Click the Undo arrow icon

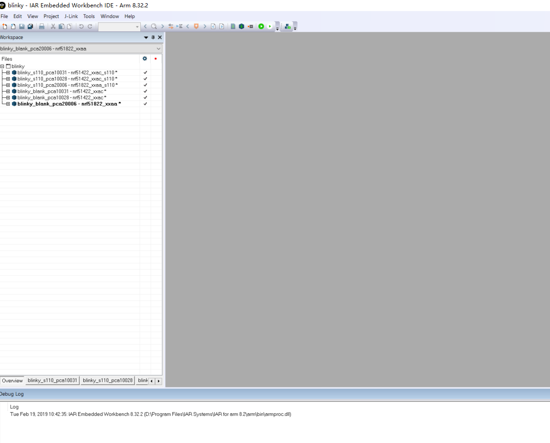click(81, 26)
